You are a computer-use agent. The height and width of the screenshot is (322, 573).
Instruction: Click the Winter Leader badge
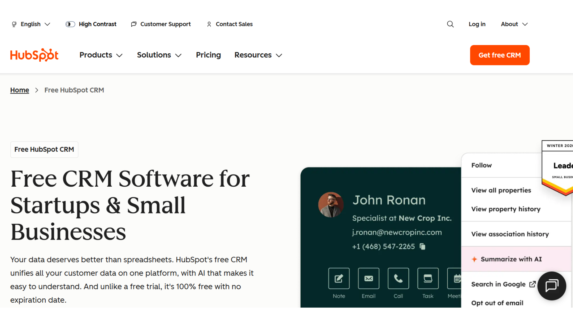pos(557,168)
